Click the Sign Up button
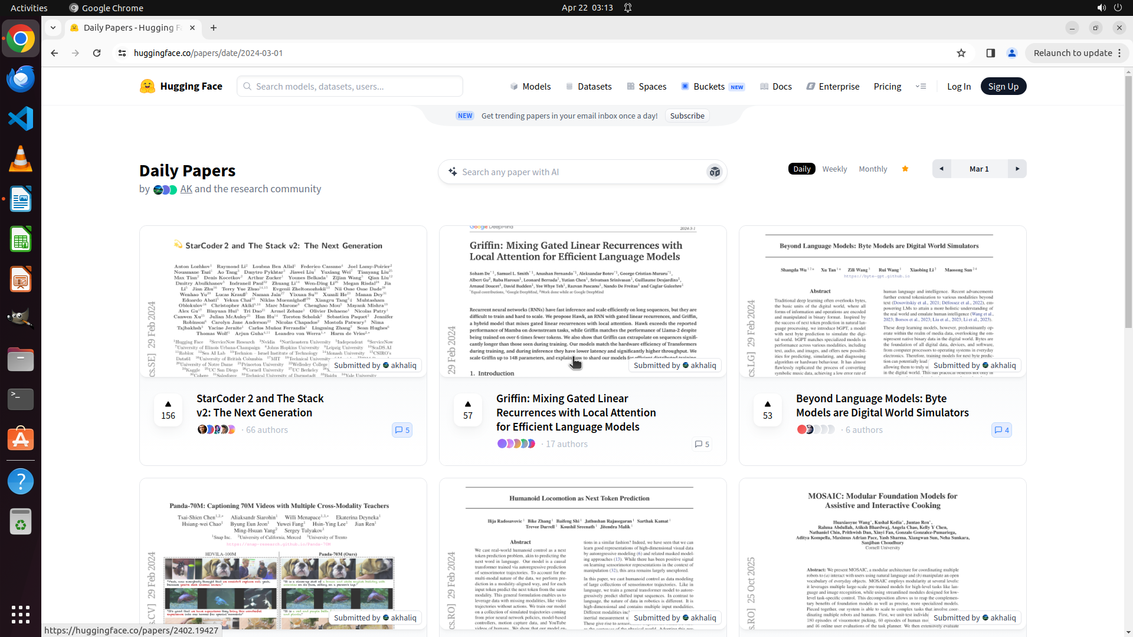 click(1003, 86)
